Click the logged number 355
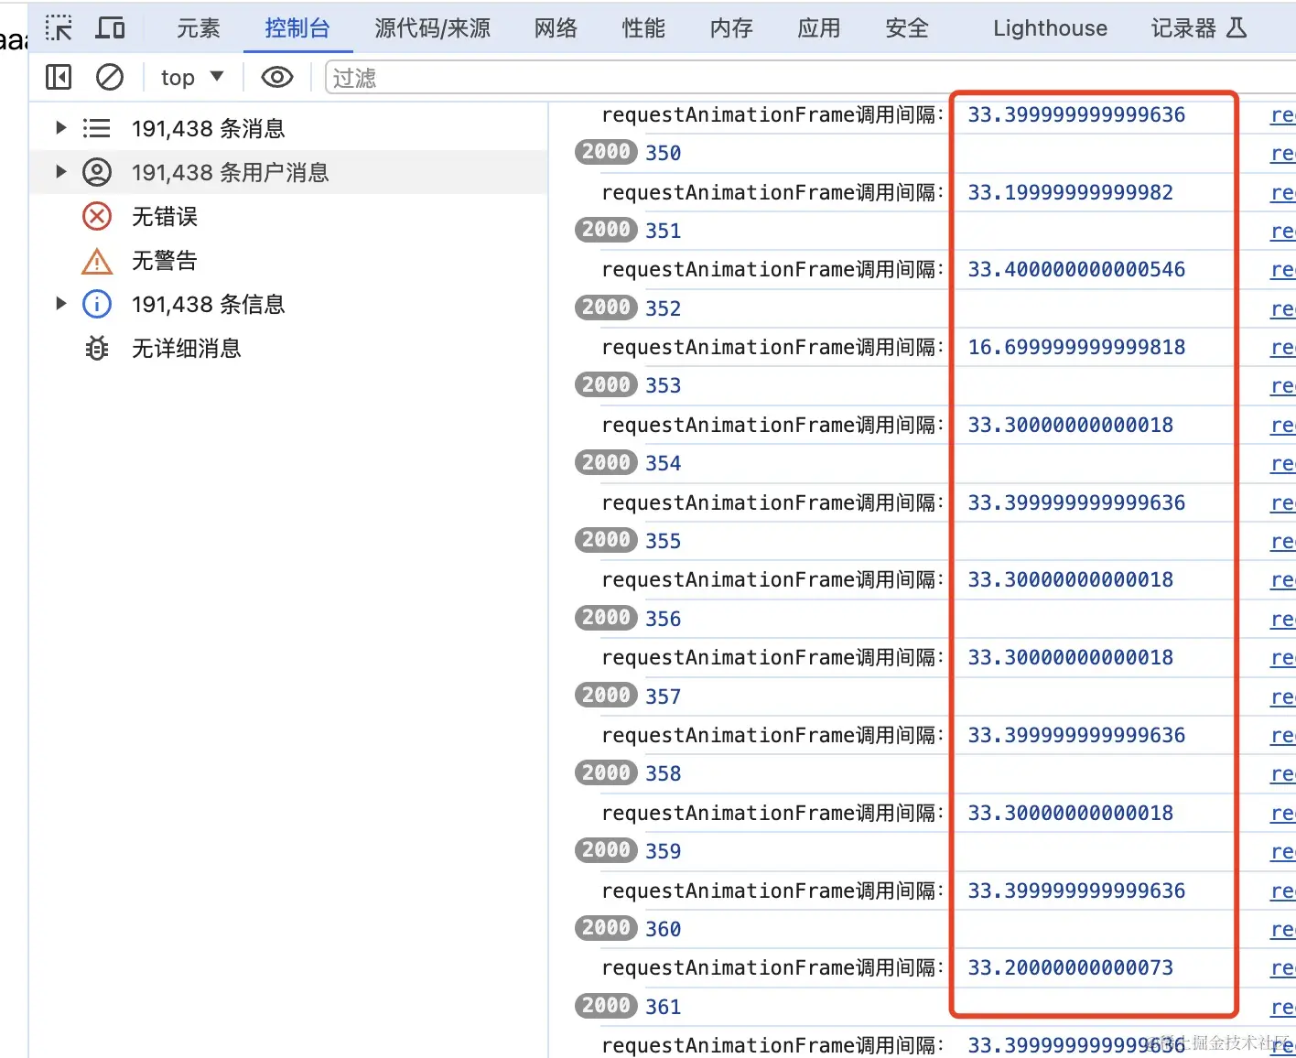1296x1058 pixels. [664, 541]
